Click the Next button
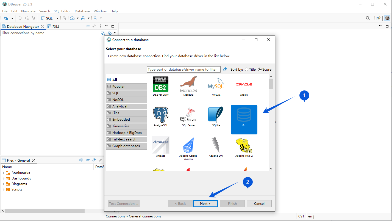 pyautogui.click(x=205, y=204)
